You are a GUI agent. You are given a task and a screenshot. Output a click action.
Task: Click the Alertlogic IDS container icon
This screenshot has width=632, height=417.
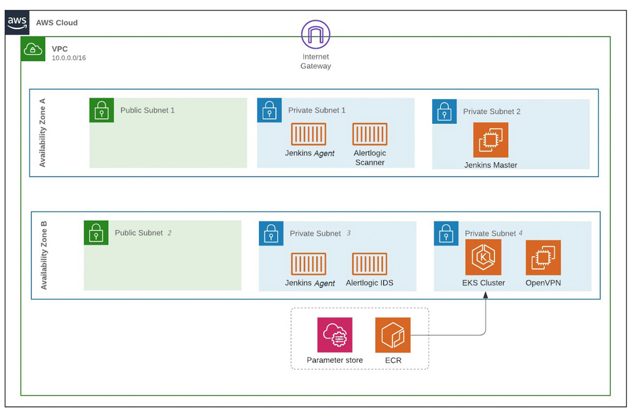(x=370, y=264)
